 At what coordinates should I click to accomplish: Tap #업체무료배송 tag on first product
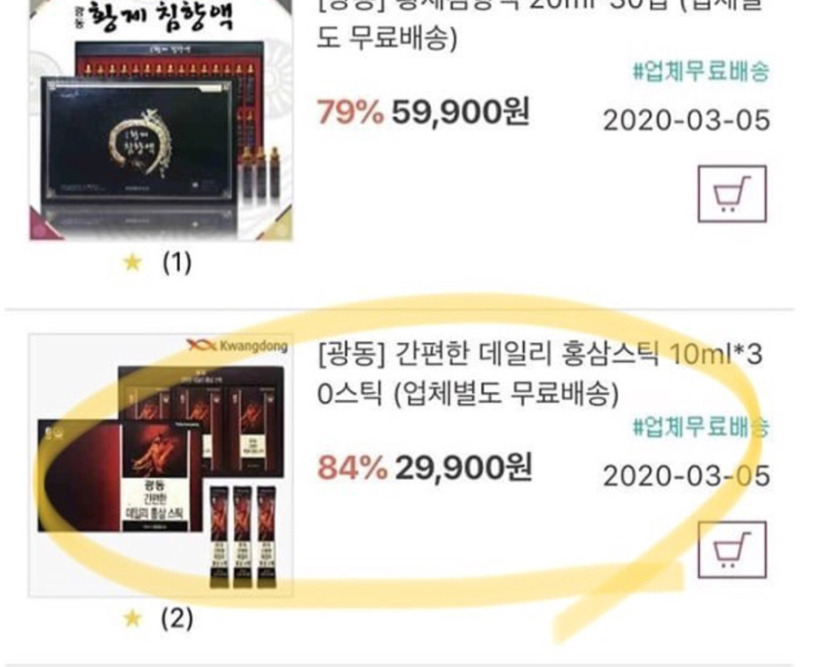point(701,71)
